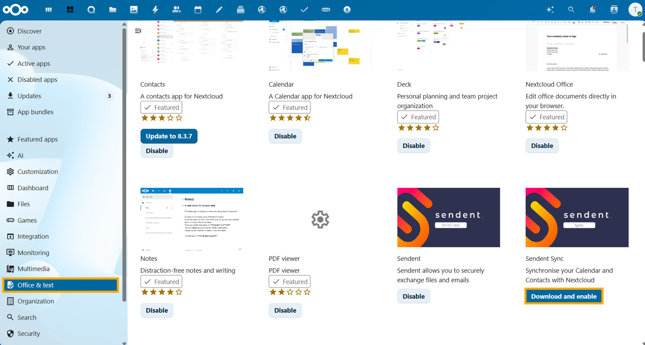Select the AI category
Screen dimensions: 645x345
click(x=61, y=155)
